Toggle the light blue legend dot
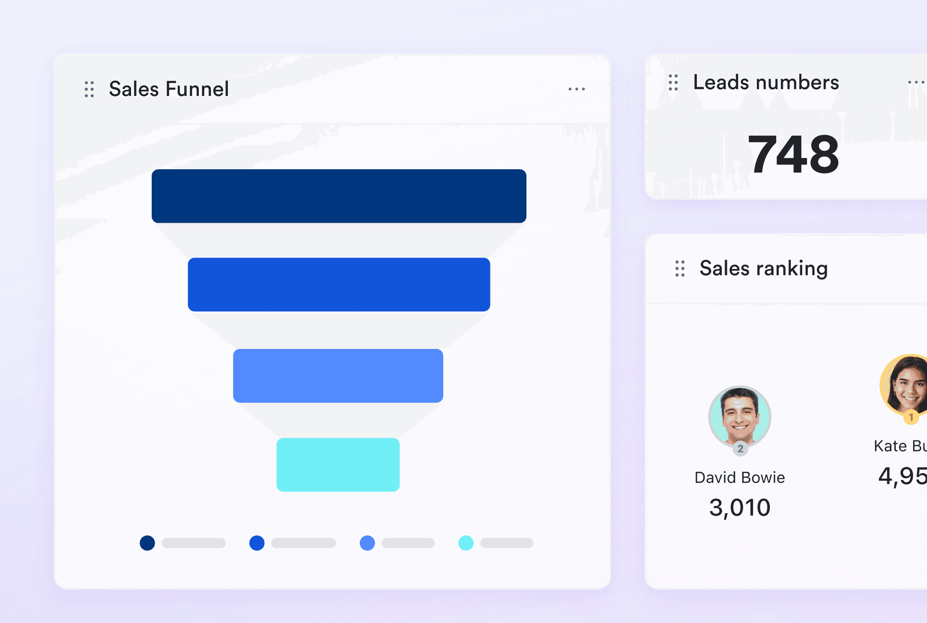The height and width of the screenshot is (623, 927). point(367,543)
